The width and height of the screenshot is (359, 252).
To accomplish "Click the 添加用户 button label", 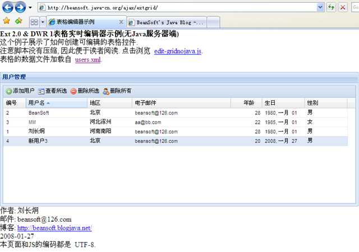I will coord(24,91).
